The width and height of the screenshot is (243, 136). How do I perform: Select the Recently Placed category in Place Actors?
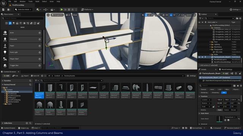click(6, 23)
